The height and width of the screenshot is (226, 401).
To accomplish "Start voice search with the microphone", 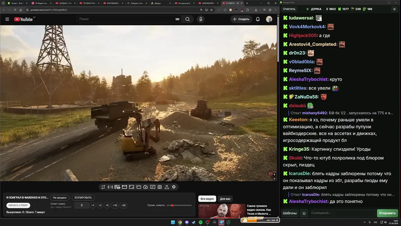I will click(201, 19).
